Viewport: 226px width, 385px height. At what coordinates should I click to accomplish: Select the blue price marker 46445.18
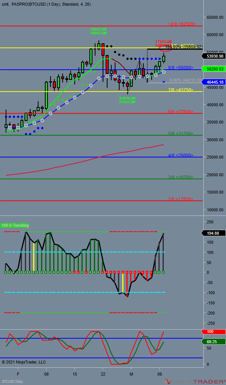tap(214, 82)
